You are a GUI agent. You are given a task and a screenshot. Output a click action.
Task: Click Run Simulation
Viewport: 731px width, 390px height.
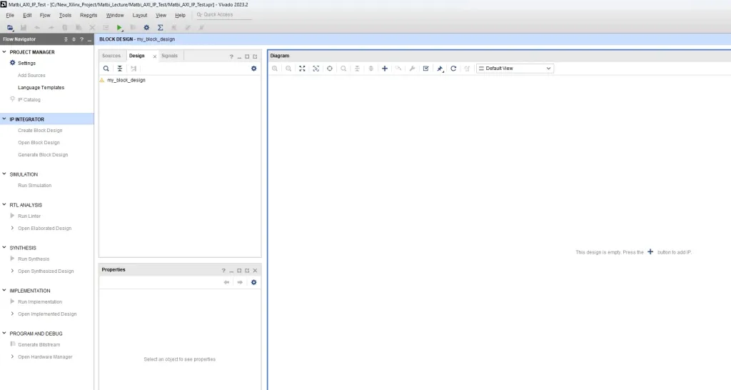click(x=34, y=185)
